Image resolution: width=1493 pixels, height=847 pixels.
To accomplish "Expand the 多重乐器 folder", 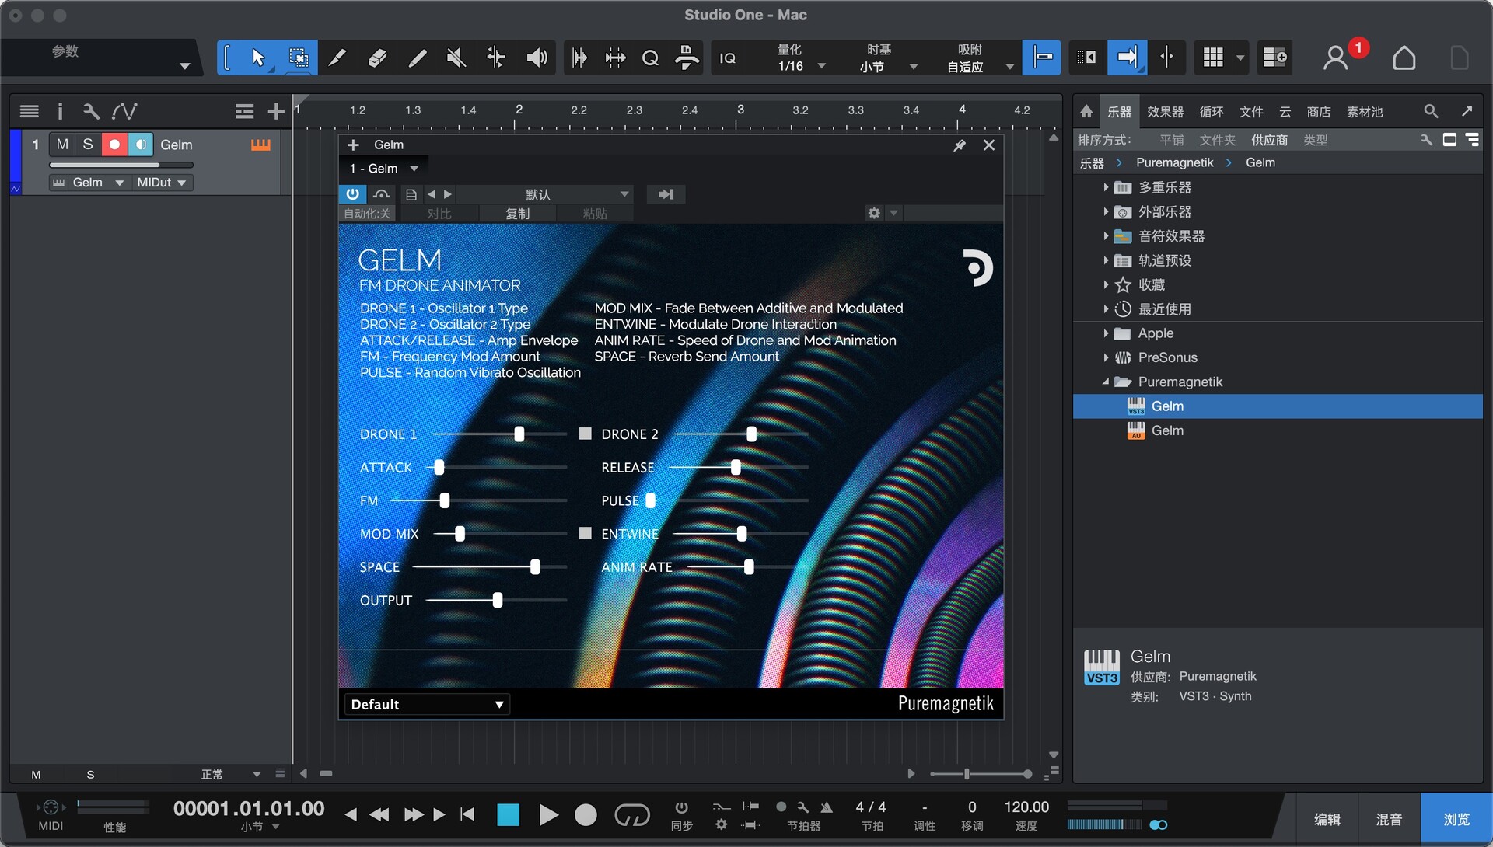I will coord(1105,187).
